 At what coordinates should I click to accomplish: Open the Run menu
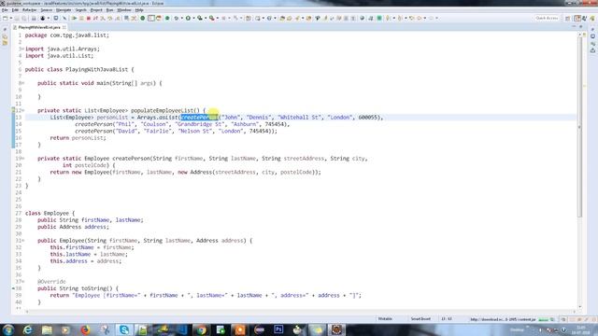(110, 10)
